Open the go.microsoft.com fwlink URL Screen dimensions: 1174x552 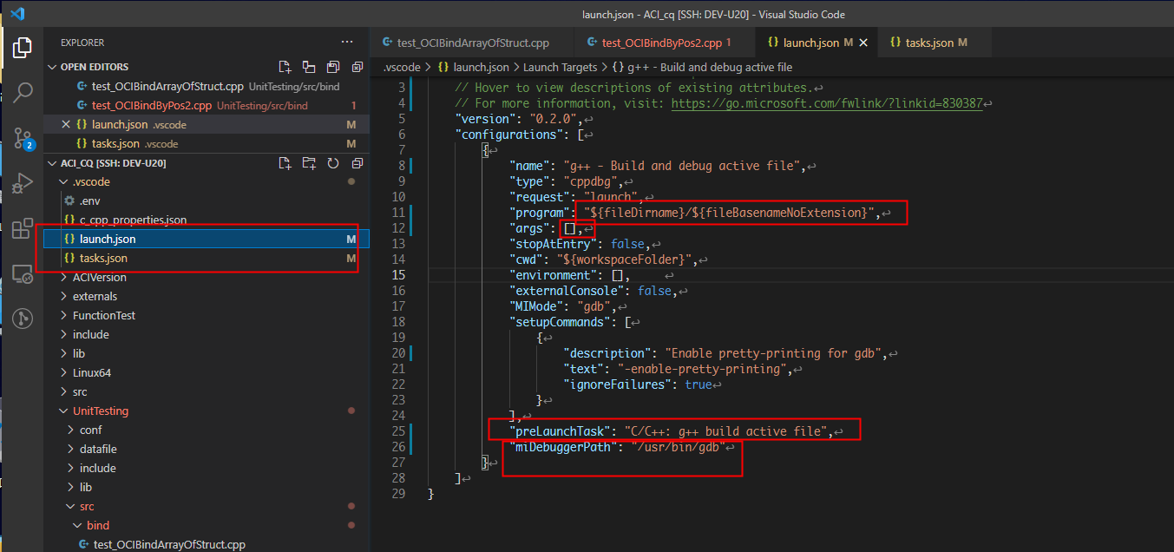tap(827, 103)
